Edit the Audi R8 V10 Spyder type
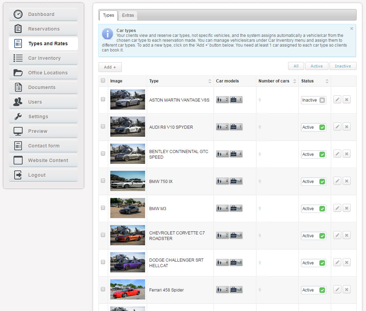366x311 pixels. pos(337,127)
